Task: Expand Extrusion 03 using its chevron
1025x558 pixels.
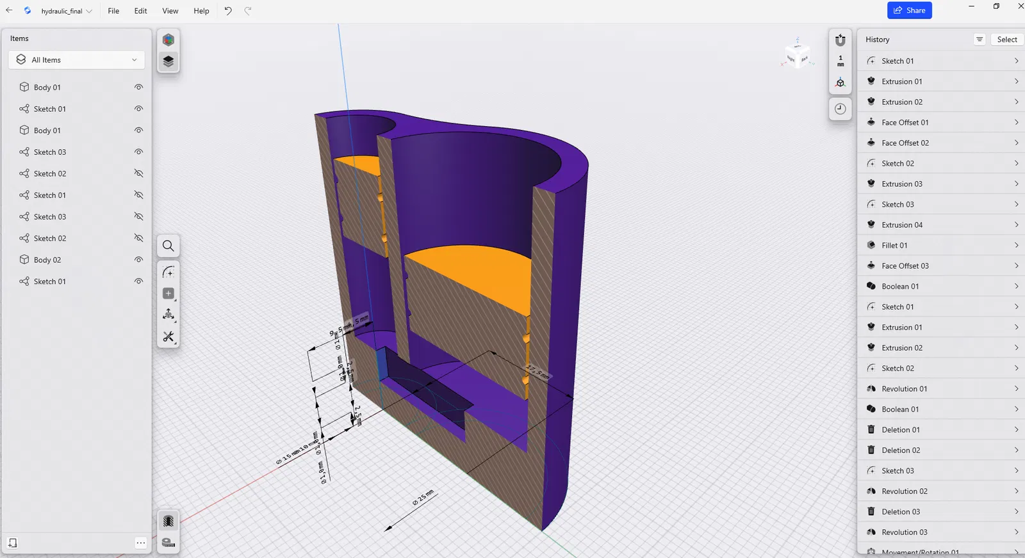Action: [1017, 184]
